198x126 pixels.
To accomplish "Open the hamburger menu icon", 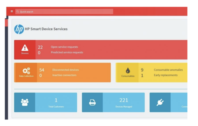I will [12, 11].
